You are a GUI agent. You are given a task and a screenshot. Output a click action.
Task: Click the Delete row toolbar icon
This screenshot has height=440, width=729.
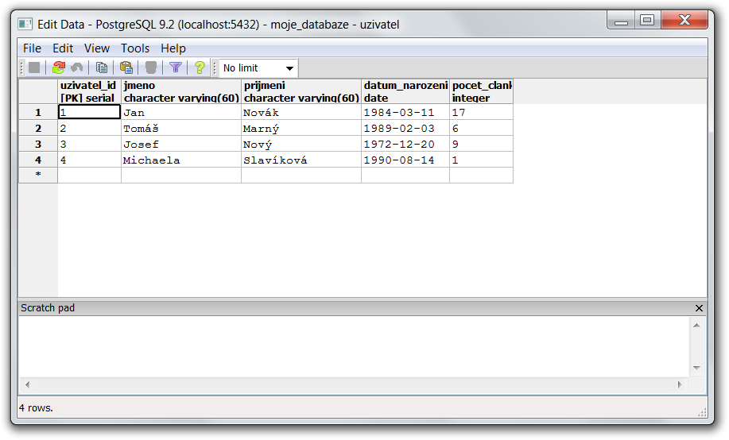(x=150, y=68)
